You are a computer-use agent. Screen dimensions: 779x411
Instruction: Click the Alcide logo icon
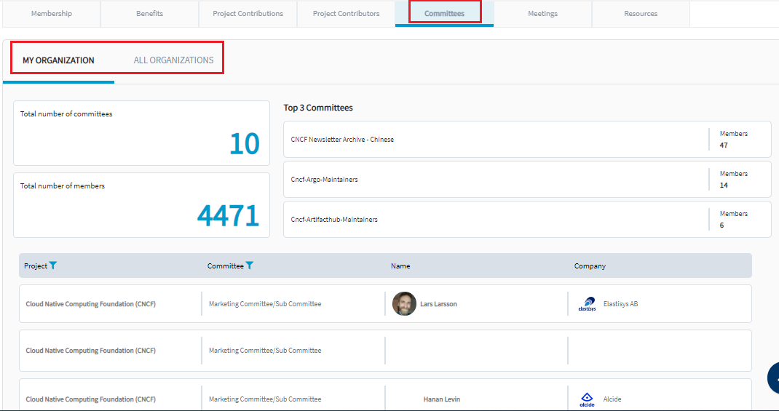pos(588,399)
